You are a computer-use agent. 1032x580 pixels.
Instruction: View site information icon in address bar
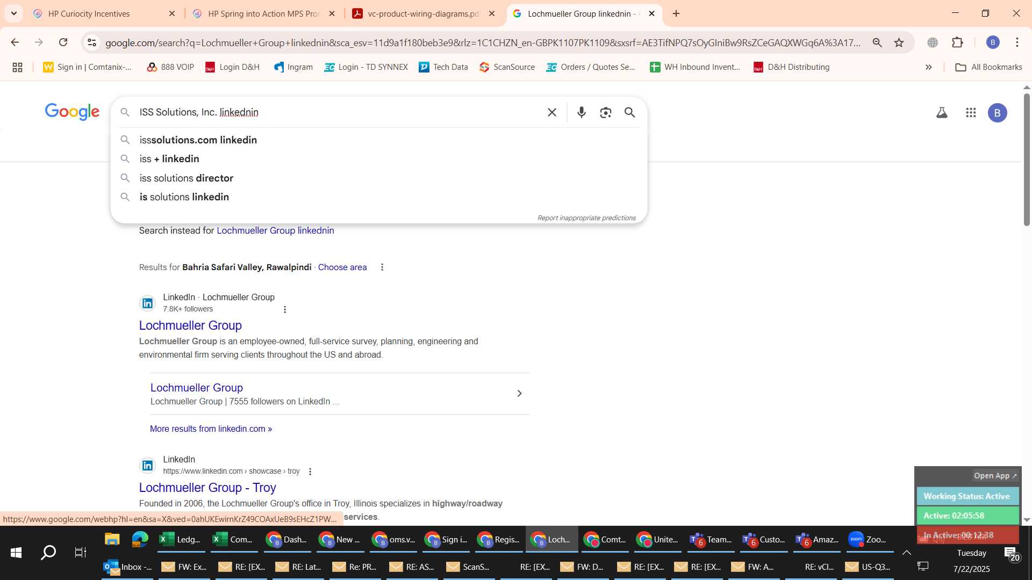tap(92, 42)
